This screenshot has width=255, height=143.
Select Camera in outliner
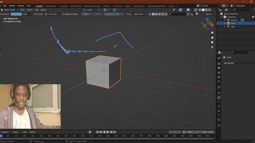point(234,20)
